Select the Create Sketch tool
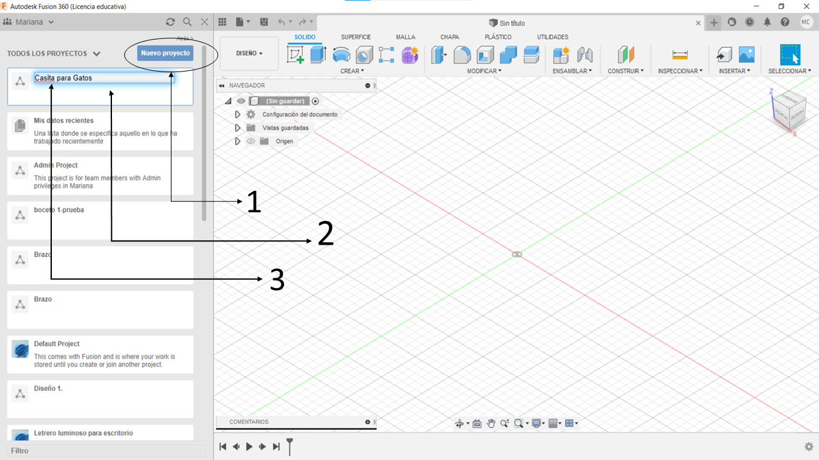Screen dimensions: 819x460 coord(296,55)
